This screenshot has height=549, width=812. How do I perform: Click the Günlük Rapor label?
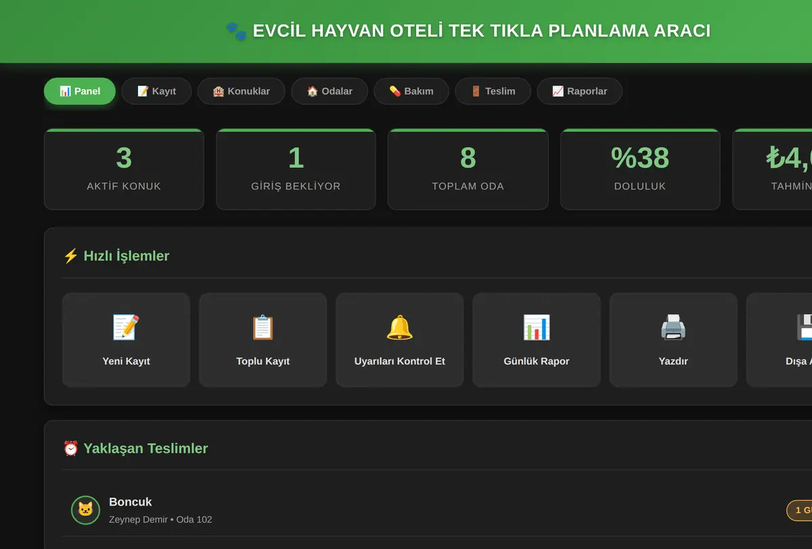[x=537, y=361]
